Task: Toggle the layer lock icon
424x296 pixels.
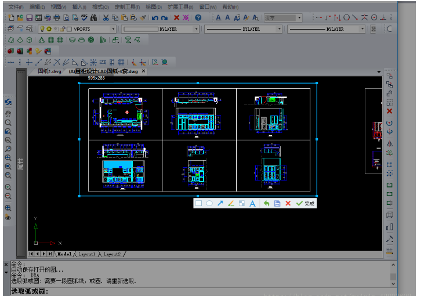Action: tap(62, 28)
